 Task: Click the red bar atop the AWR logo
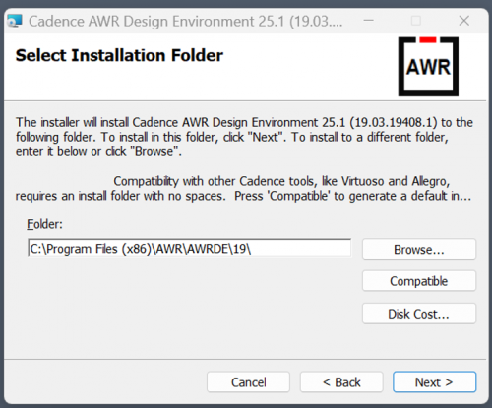pyautogui.click(x=428, y=40)
